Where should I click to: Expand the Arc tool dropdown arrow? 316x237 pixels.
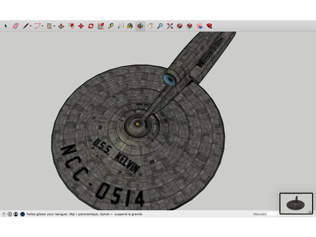click(43, 26)
